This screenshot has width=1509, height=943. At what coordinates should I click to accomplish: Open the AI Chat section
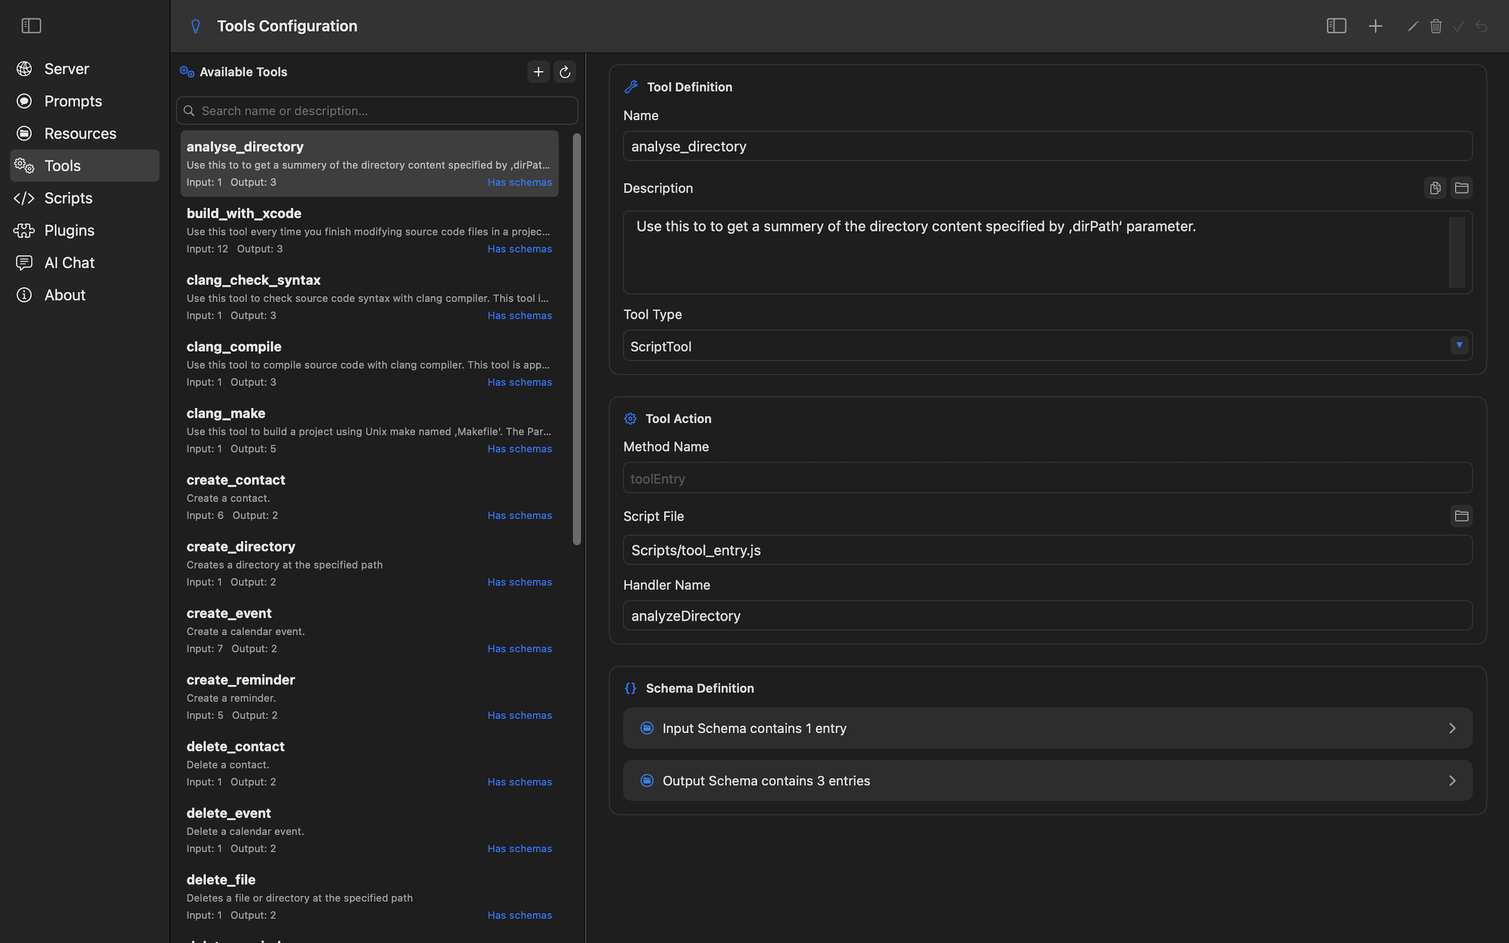[84, 263]
